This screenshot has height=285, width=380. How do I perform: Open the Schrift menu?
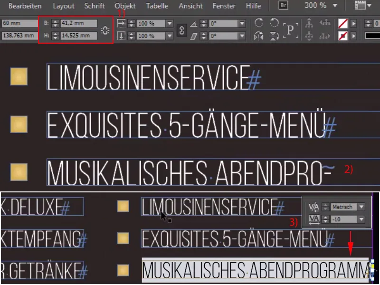coord(95,6)
